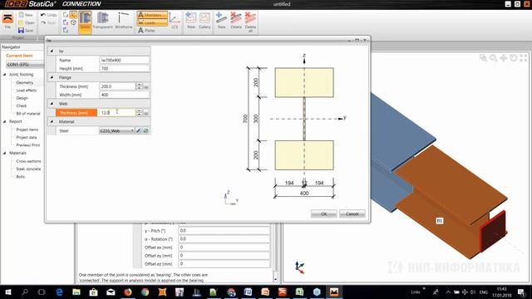Collapse the Joint, footing tree node
The image size is (532, 299).
(5, 74)
